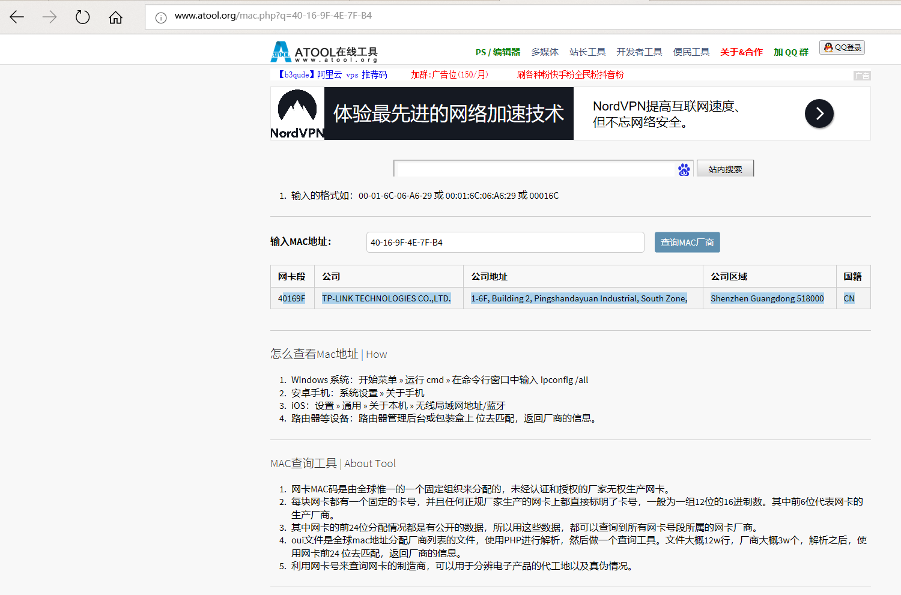The width and height of the screenshot is (901, 595).
Task: Click the 输入MAC地址 label
Action: click(x=301, y=241)
